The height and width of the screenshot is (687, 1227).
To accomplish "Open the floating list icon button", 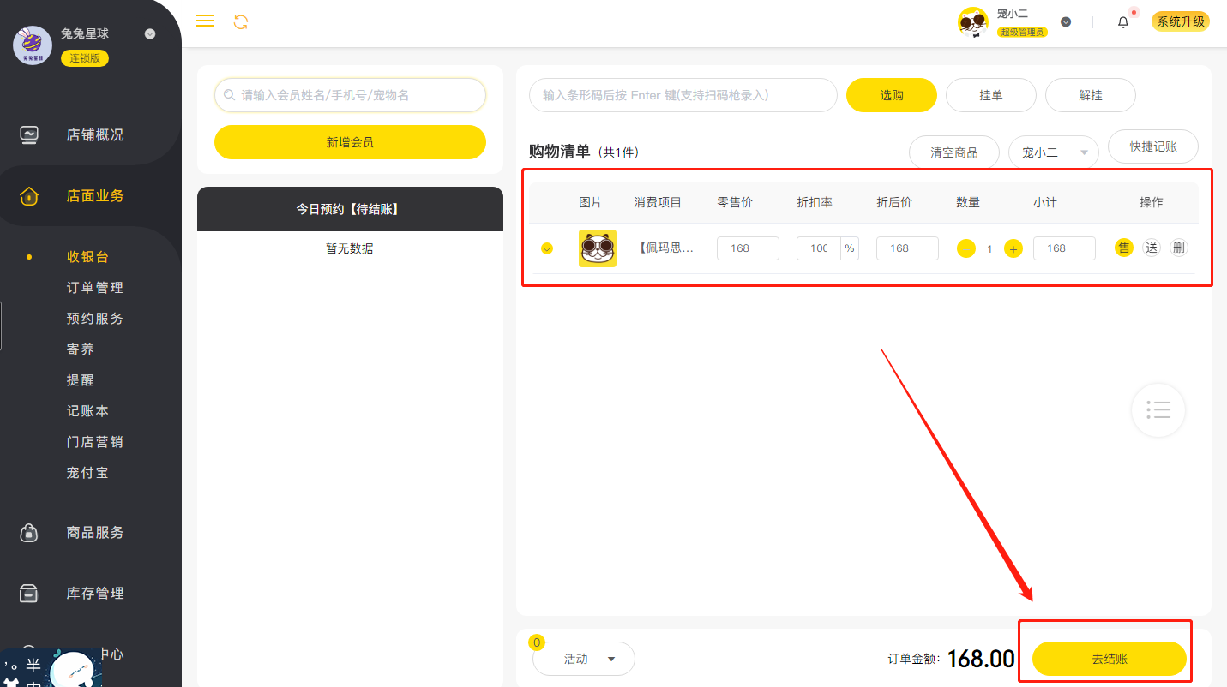I will click(1158, 410).
